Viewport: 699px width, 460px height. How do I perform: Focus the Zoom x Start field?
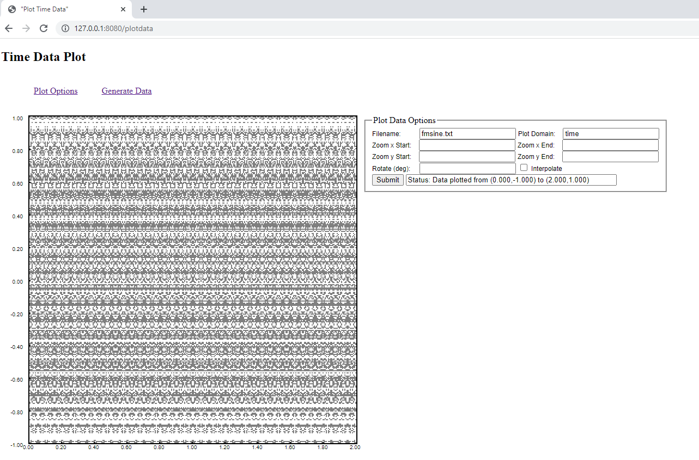(x=467, y=145)
